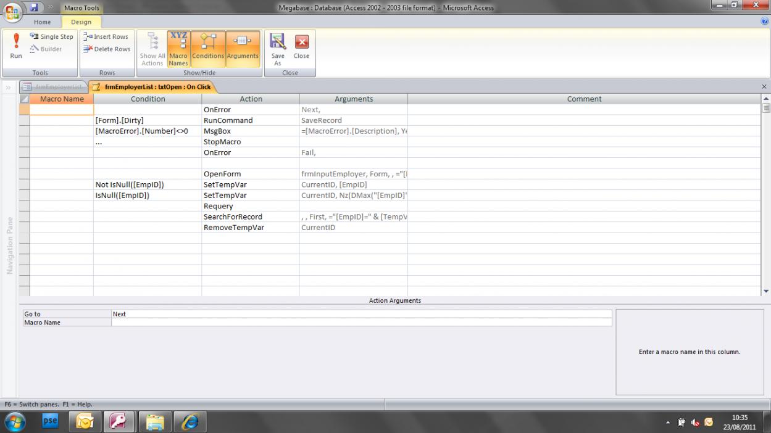Select the first OnError action cell
The width and height of the screenshot is (771, 433).
(251, 110)
